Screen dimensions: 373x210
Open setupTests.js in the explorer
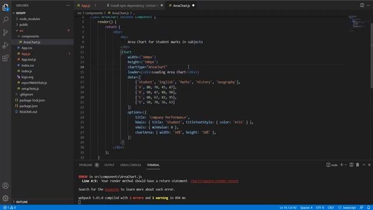pyautogui.click(x=30, y=89)
